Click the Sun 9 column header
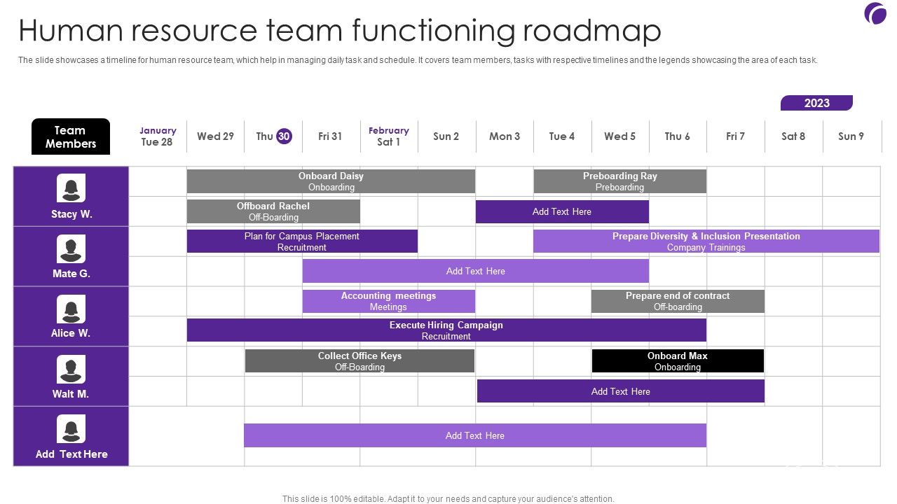897x504 pixels. point(851,136)
